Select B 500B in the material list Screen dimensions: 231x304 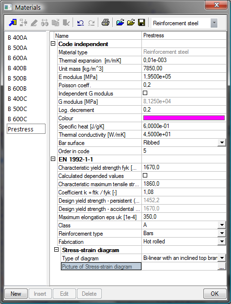coord(17,79)
